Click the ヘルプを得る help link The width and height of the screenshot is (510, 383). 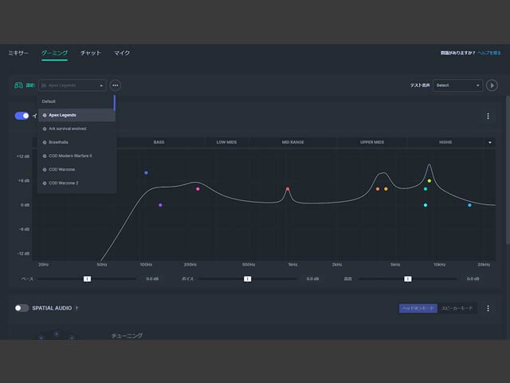click(x=489, y=53)
